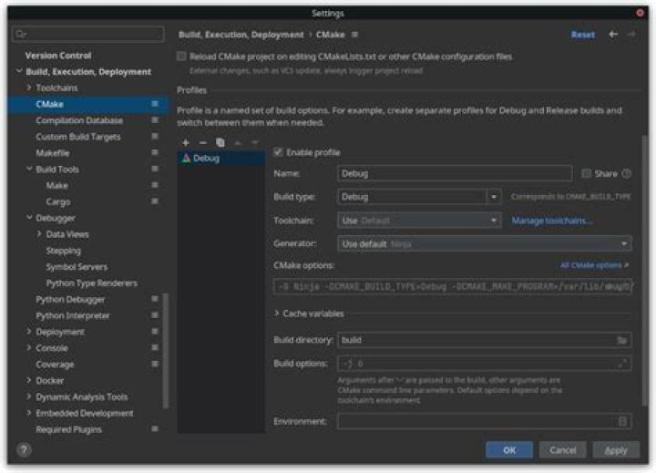Click the settings tree scrollbar
The height and width of the screenshot is (473, 656).
click(165, 350)
